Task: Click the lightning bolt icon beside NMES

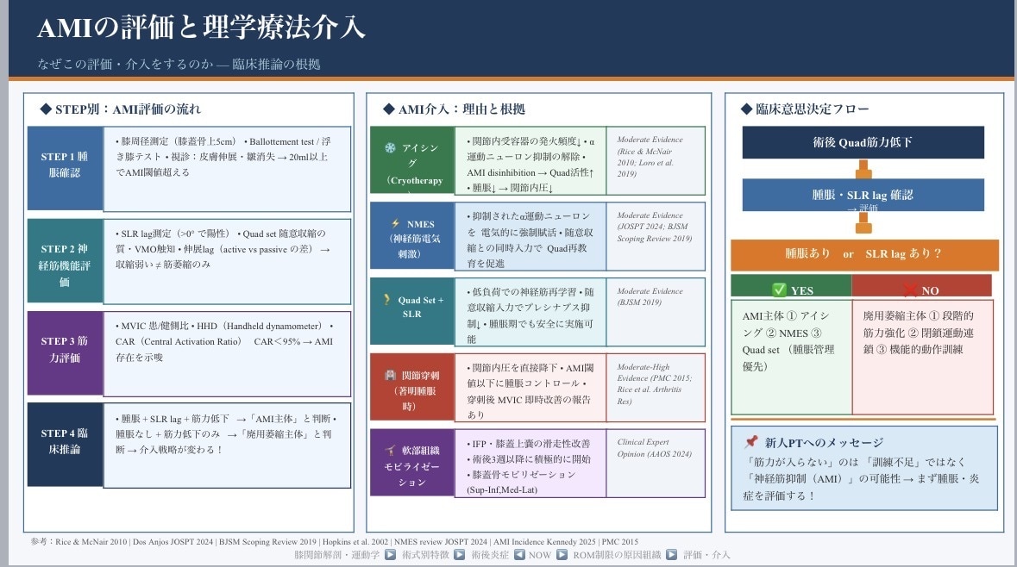Action: (x=395, y=223)
